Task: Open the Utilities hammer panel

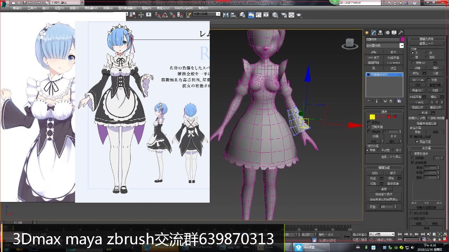Action: pos(401,33)
